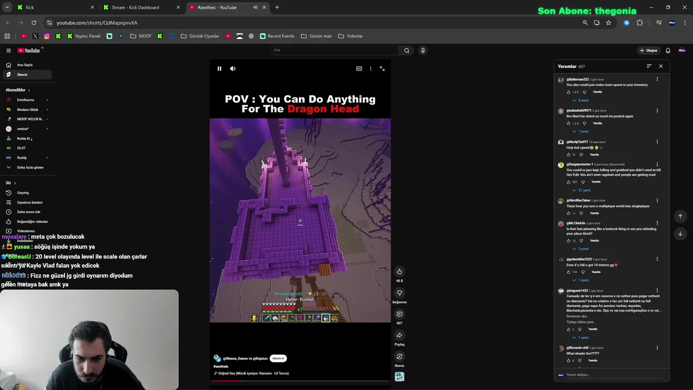Open options menu for @Ballerman322's comment

pos(657,80)
